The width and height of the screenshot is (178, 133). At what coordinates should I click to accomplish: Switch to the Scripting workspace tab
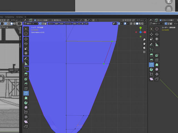(x=19, y=17)
